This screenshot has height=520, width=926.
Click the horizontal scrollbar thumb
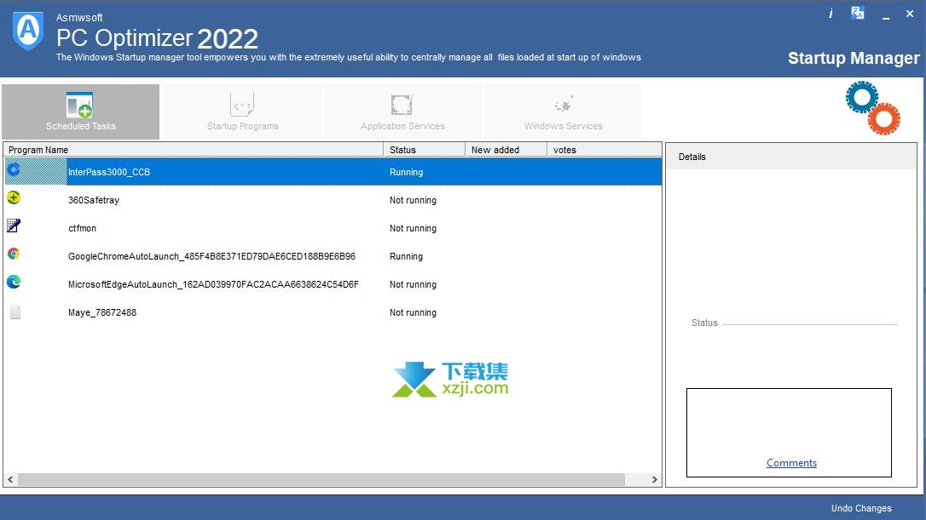click(321, 480)
